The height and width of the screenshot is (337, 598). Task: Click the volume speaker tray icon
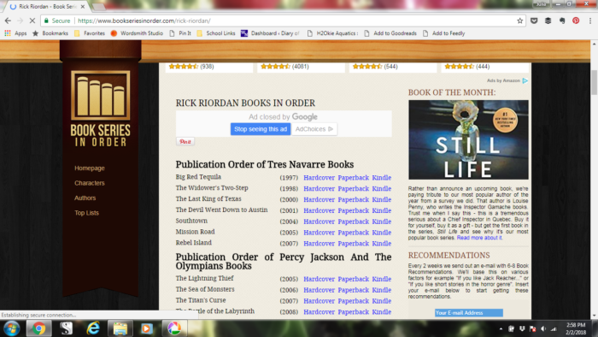pos(543,329)
